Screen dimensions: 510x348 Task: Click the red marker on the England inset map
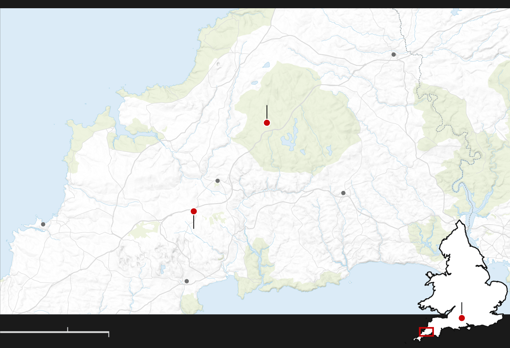462,318
